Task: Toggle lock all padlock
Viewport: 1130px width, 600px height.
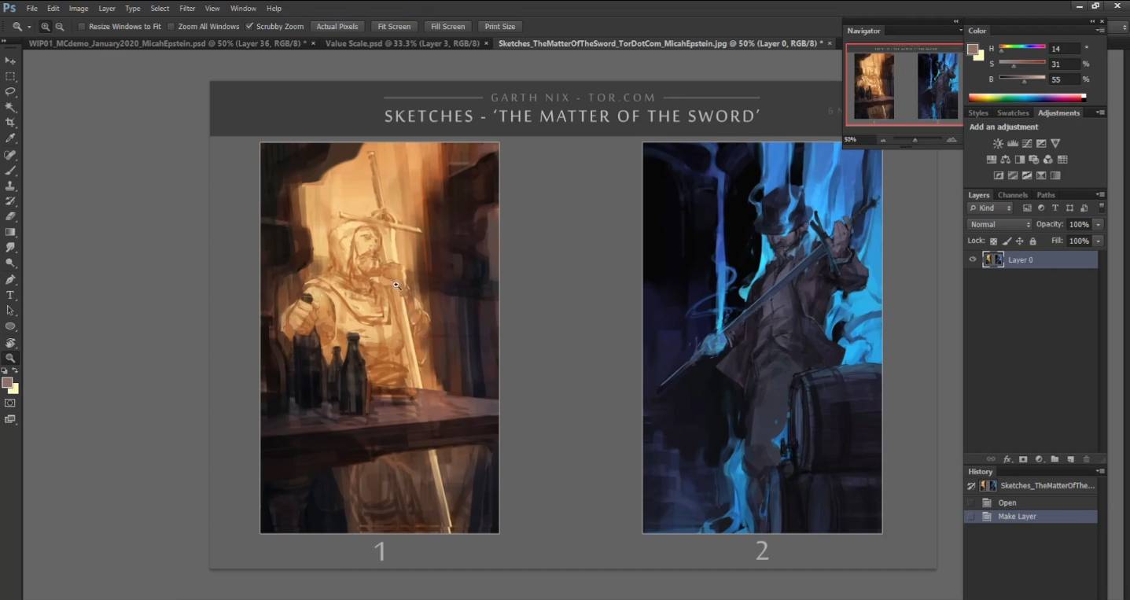Action: click(1032, 241)
